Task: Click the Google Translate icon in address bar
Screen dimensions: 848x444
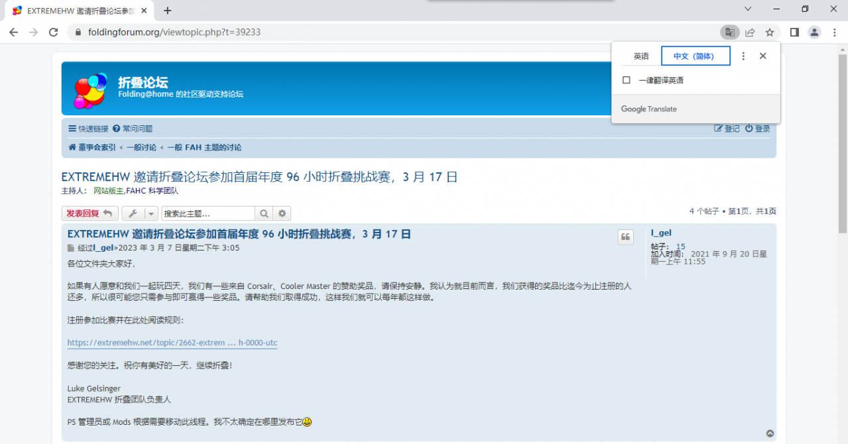Action: [729, 32]
